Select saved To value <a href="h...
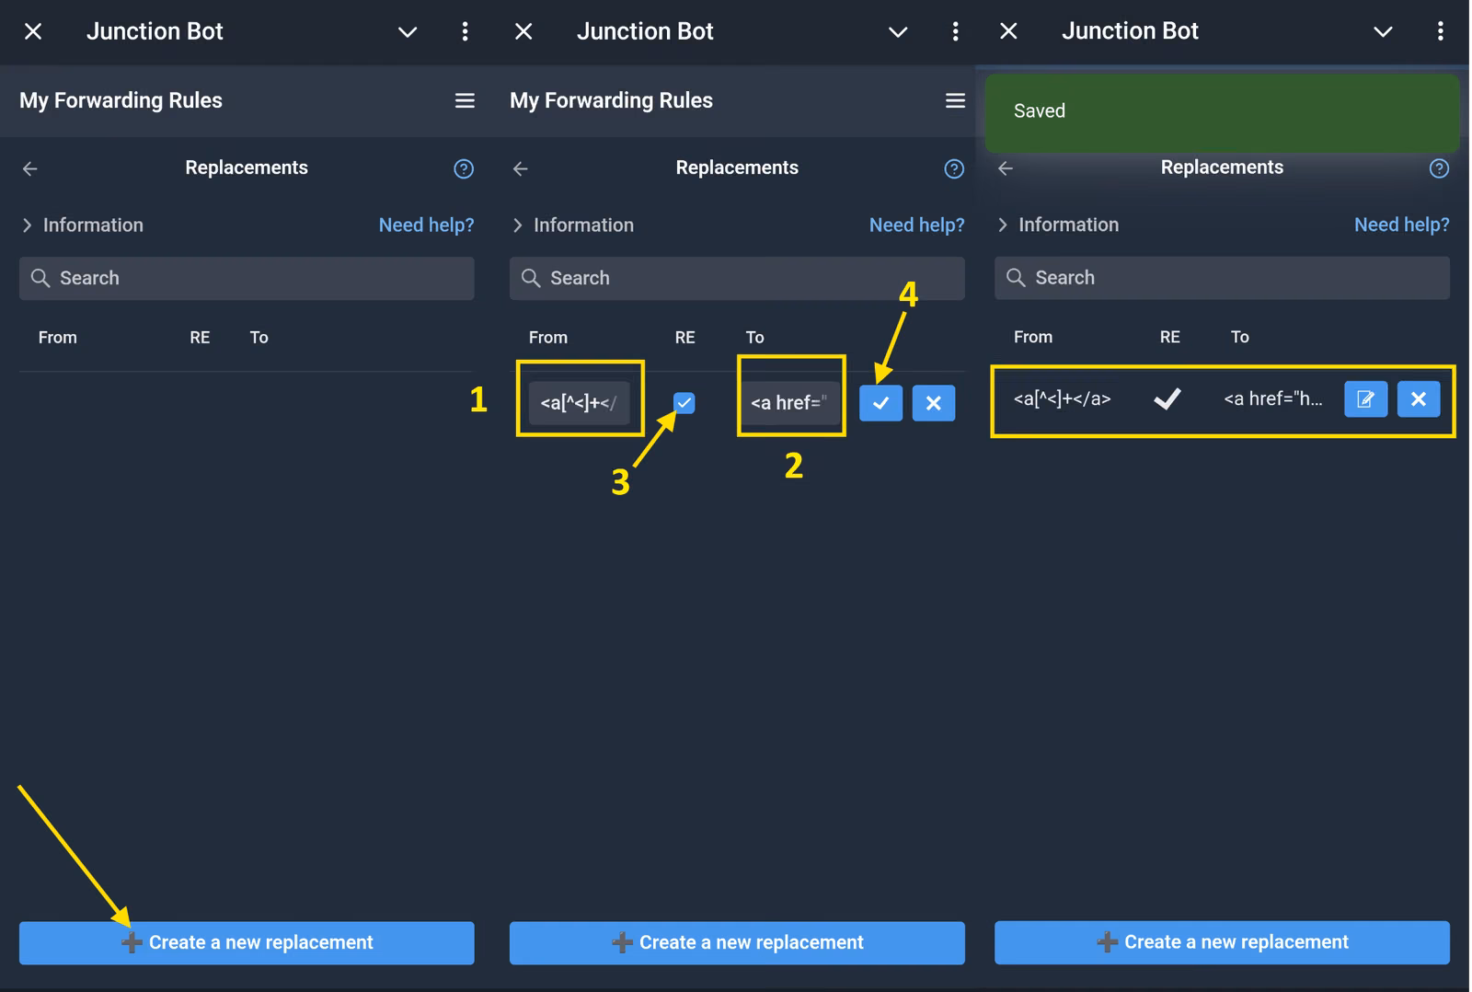Screen dimensions: 1472x992 point(1272,399)
